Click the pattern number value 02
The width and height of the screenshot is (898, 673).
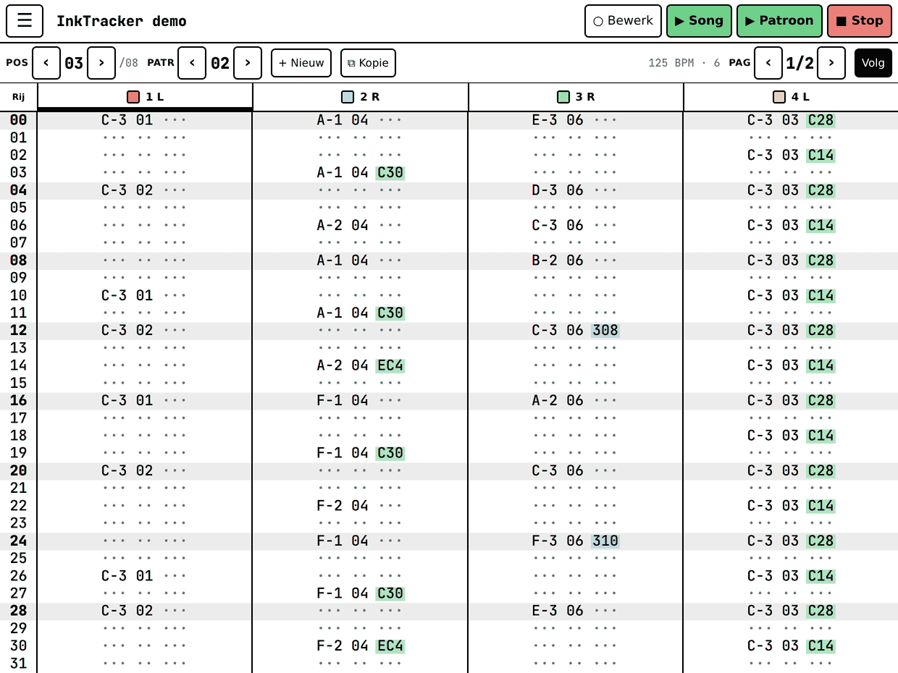pos(220,63)
